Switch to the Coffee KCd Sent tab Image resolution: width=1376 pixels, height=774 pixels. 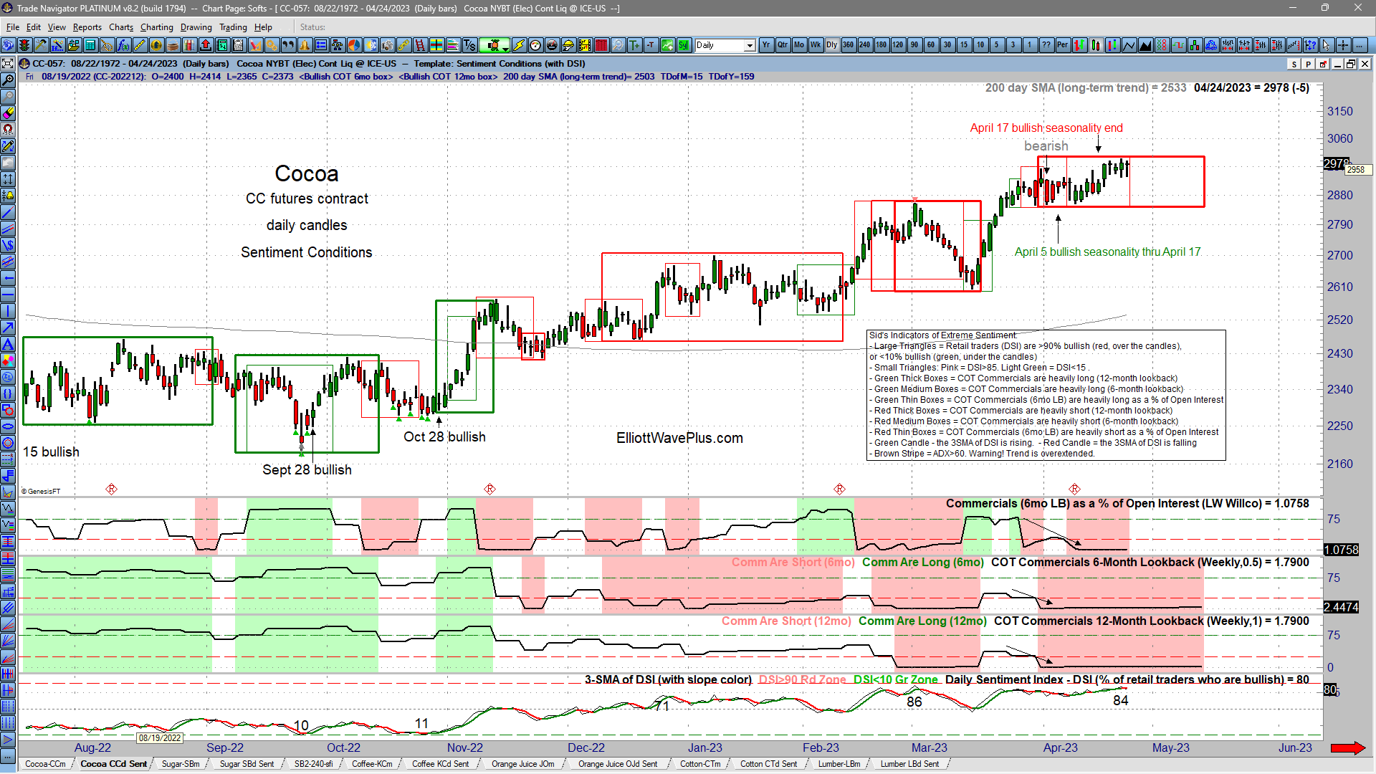pyautogui.click(x=440, y=764)
